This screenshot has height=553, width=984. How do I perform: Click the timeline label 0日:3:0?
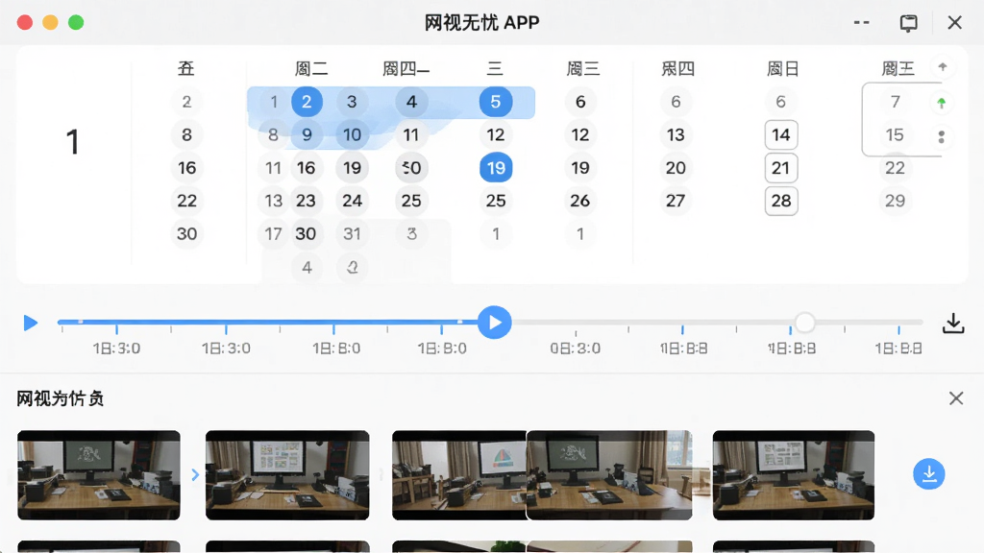[x=576, y=349]
